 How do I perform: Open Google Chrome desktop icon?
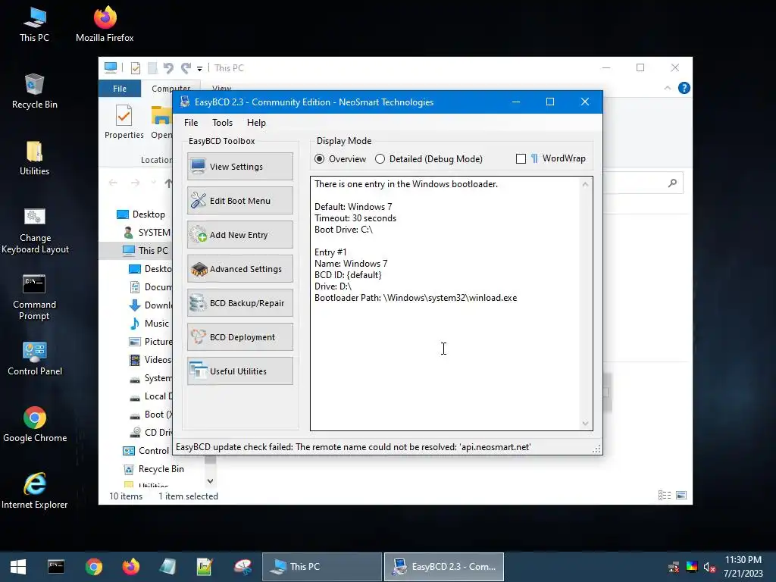coord(35,424)
